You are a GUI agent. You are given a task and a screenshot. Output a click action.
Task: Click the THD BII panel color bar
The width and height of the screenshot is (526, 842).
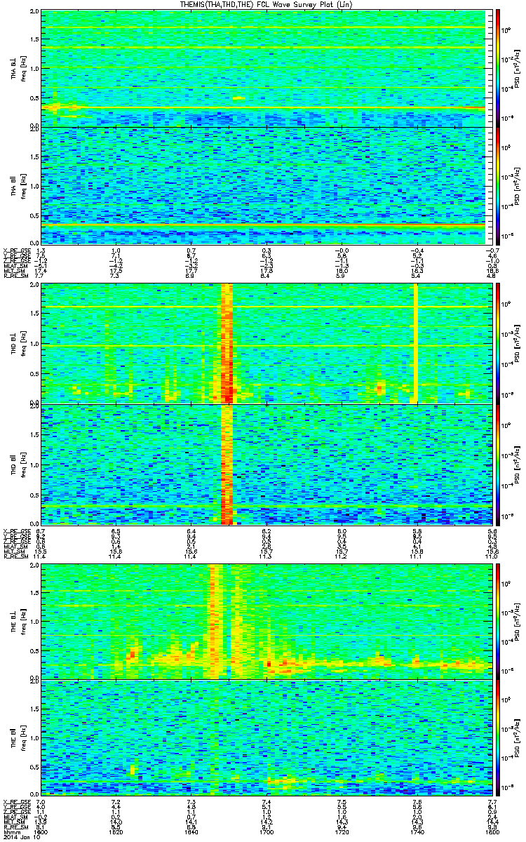coord(497,465)
